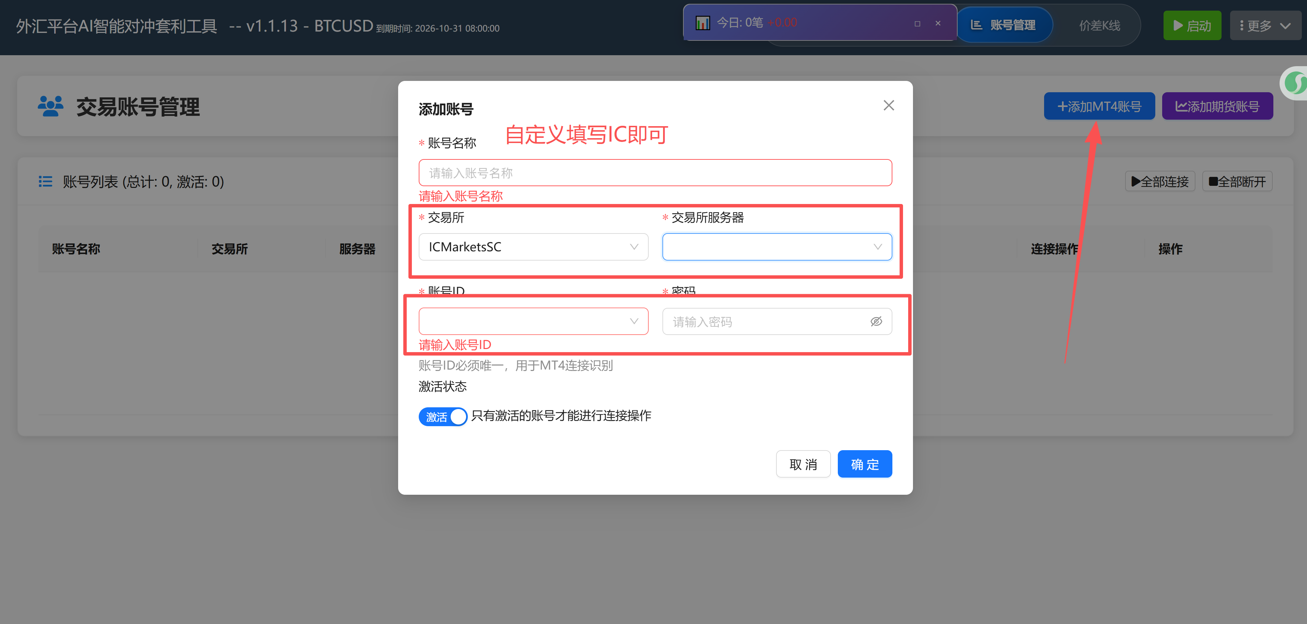
Task: Click 添加MT4账号 plus button
Action: click(1099, 106)
